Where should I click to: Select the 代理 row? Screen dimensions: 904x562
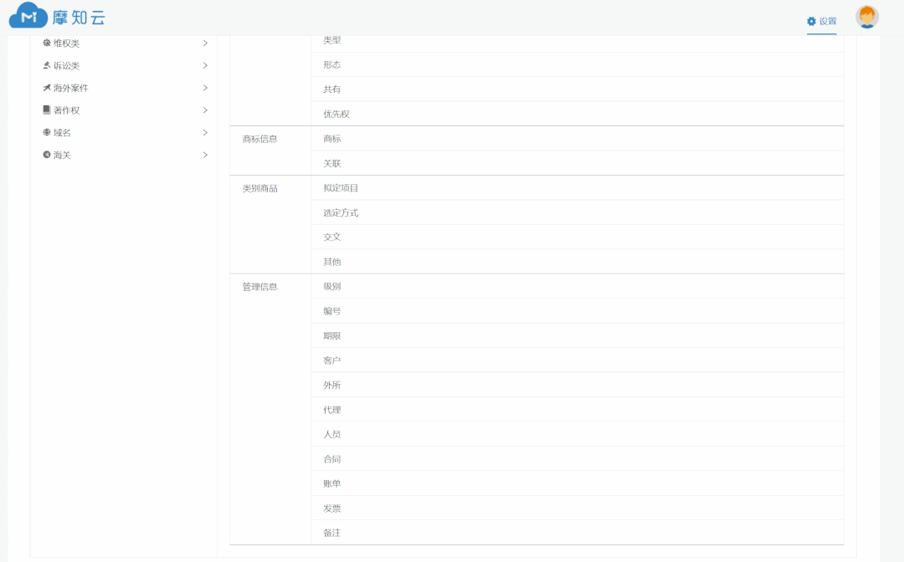[577, 410]
